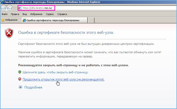This screenshot has width=177, height=109.
Task: Open the Вид menu
Action: point(25,14)
